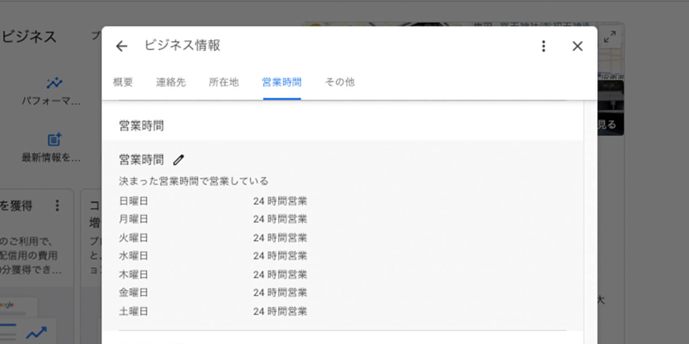Click the パフォーマンス sparkline icon
The image size is (689, 344).
click(x=54, y=83)
